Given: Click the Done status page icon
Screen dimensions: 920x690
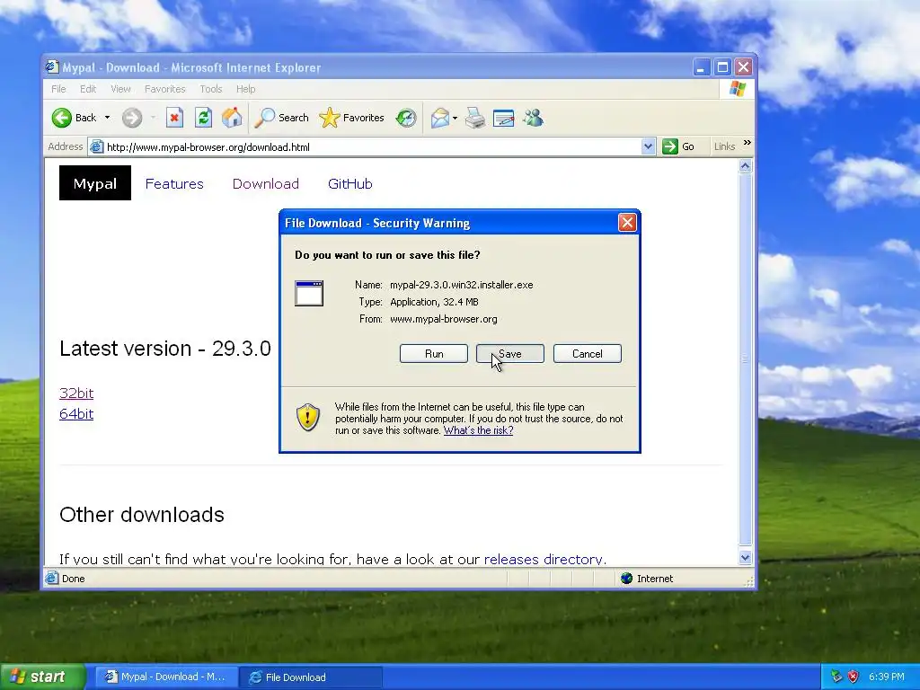Looking at the screenshot, I should [x=52, y=579].
